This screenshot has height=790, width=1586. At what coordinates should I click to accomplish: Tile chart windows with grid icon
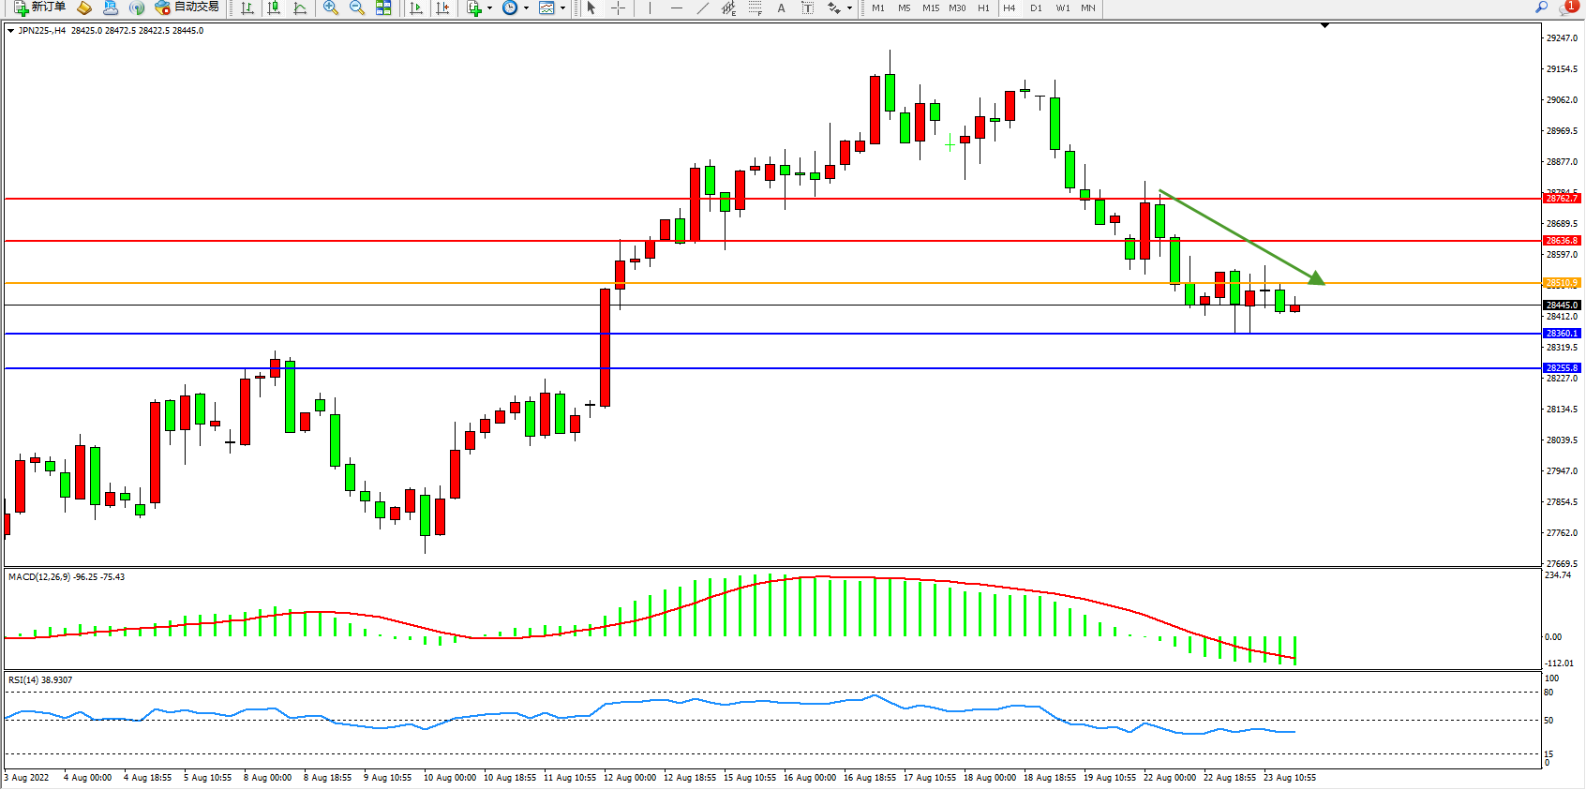click(383, 7)
